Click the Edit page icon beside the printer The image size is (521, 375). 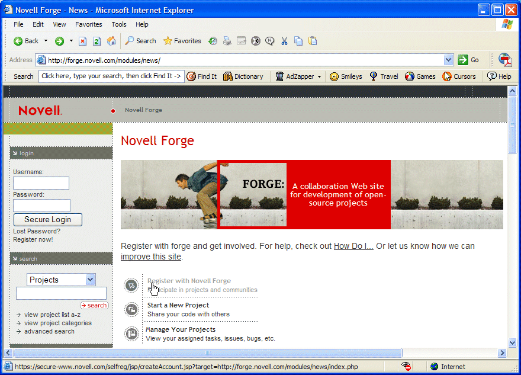coord(241,41)
